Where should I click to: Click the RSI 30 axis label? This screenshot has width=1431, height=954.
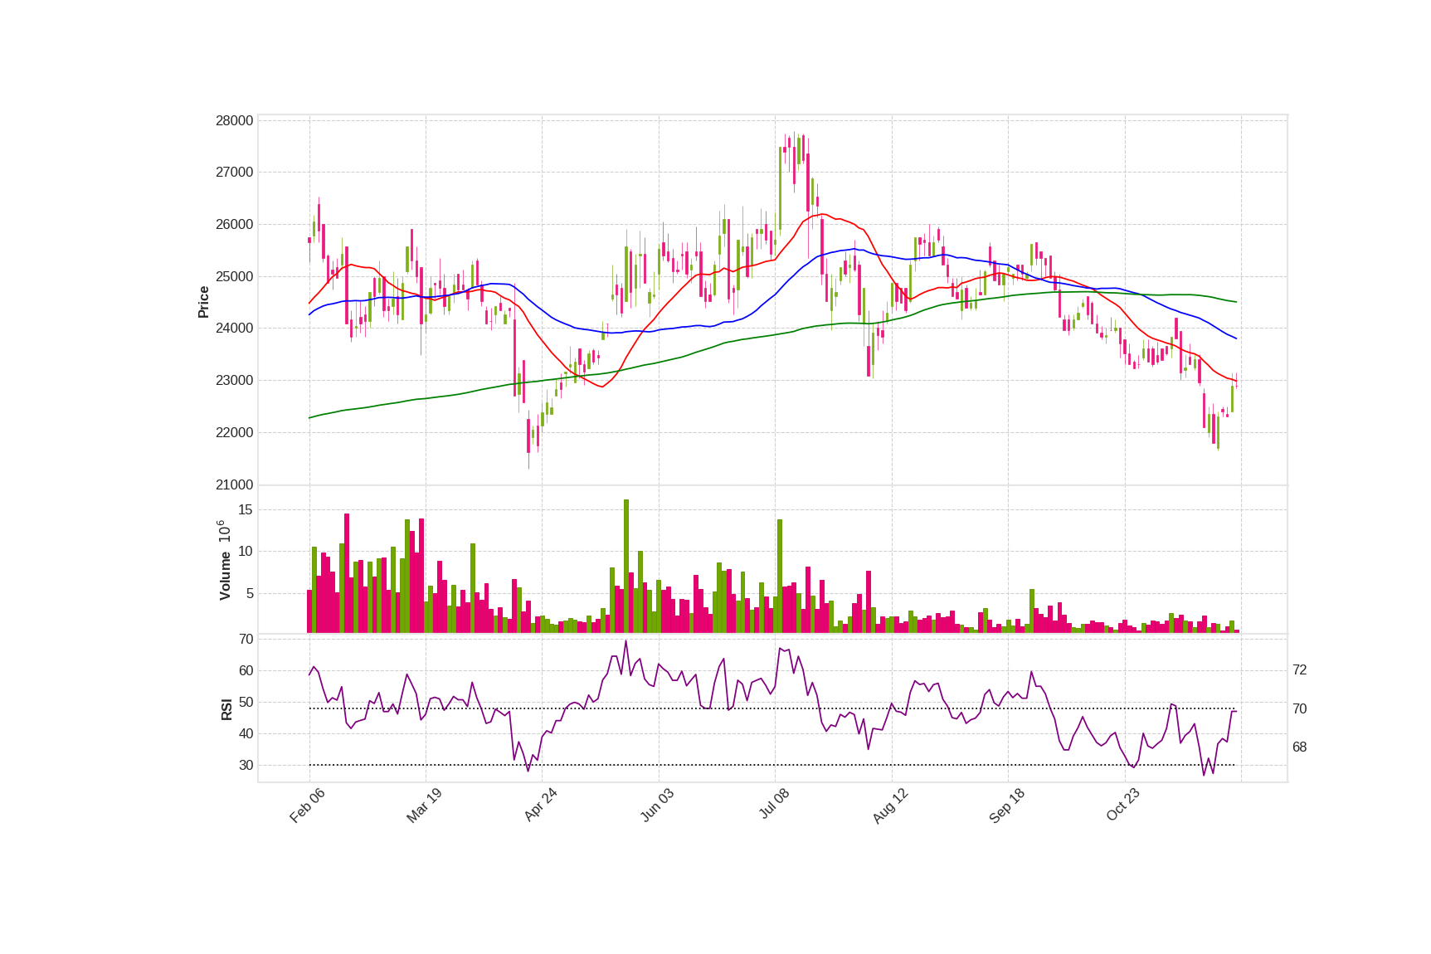point(246,765)
